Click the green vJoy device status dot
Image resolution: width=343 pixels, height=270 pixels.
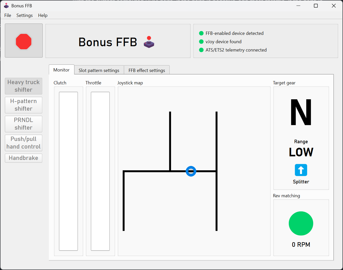click(201, 42)
